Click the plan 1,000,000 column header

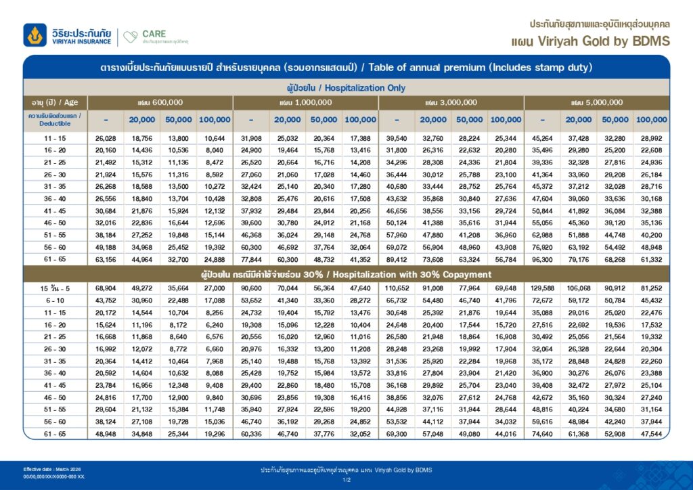(x=305, y=102)
